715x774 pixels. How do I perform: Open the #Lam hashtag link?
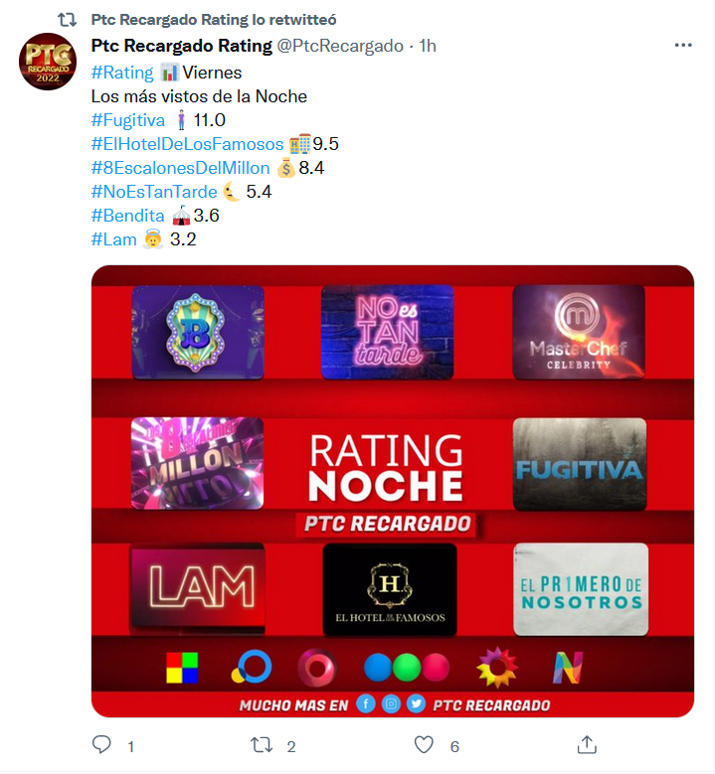(x=113, y=239)
